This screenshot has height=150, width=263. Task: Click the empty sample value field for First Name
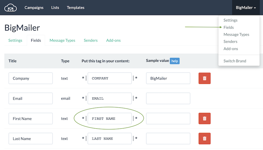168,119
